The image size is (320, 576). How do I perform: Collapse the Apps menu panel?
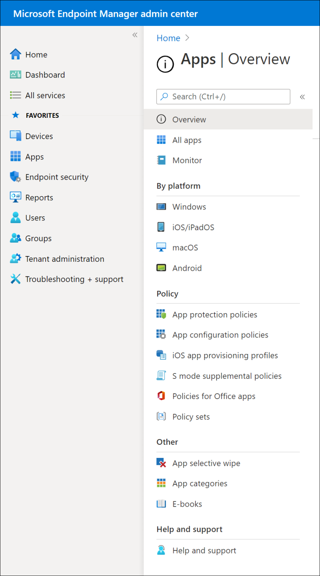click(x=302, y=97)
